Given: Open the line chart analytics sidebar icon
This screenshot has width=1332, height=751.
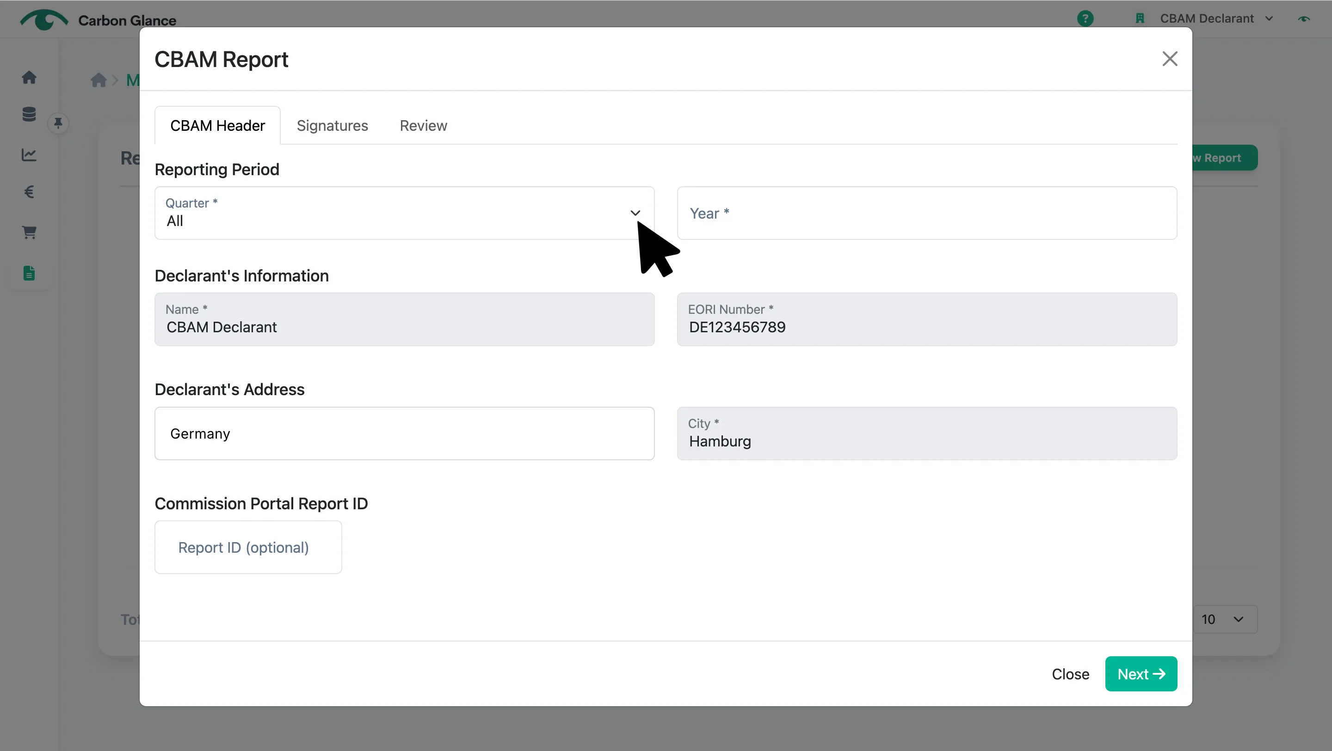Looking at the screenshot, I should click(29, 154).
